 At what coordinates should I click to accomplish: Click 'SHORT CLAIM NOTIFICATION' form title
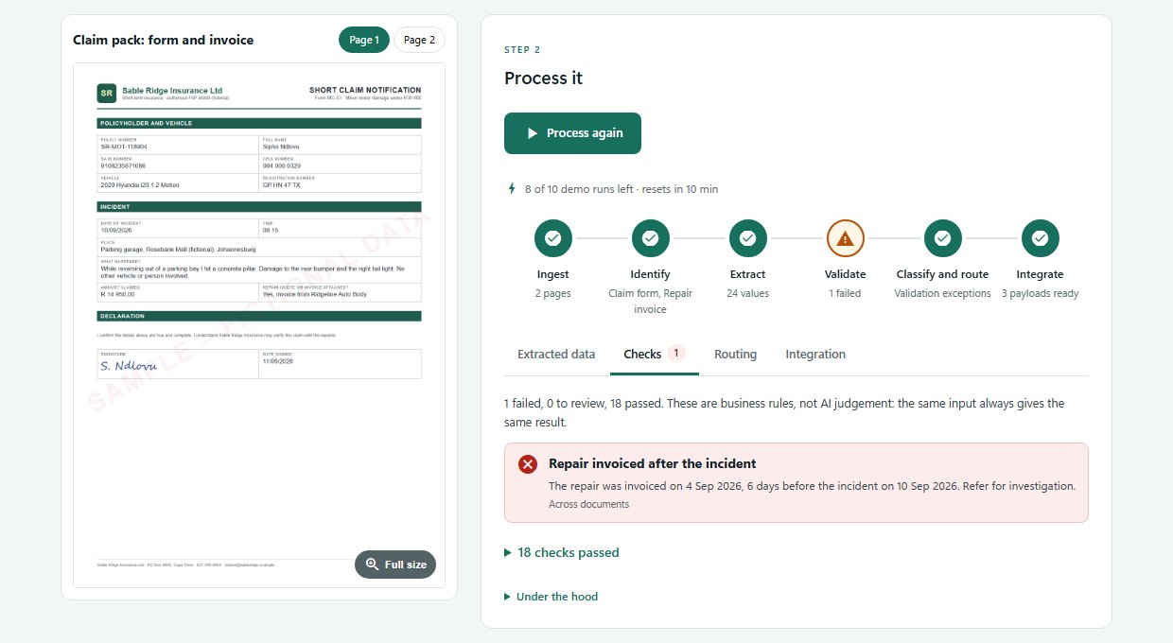(x=365, y=90)
